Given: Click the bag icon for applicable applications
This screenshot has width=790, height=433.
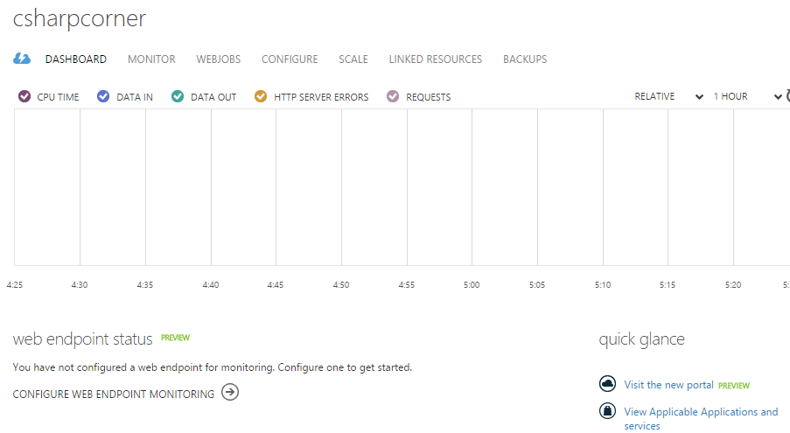Looking at the screenshot, I should point(607,410).
